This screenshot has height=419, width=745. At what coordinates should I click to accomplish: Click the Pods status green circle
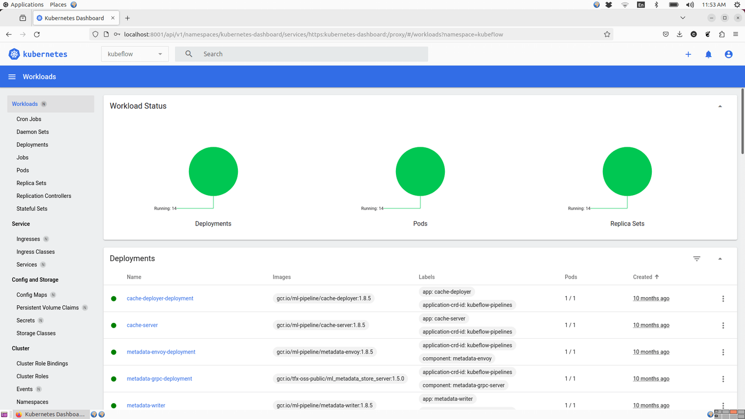point(420,172)
